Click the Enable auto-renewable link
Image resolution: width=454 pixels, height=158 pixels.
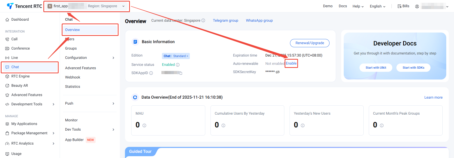click(x=291, y=63)
